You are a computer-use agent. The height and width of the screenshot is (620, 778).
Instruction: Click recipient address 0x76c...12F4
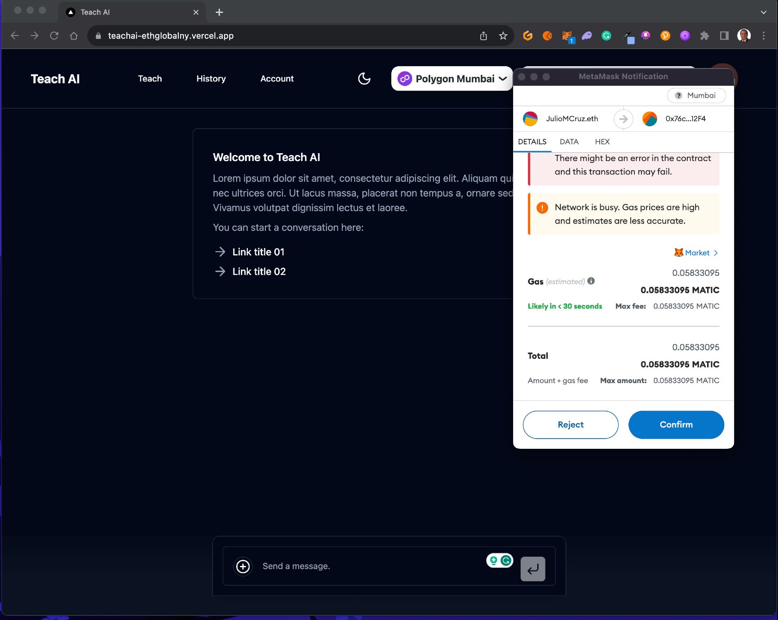tap(674, 119)
